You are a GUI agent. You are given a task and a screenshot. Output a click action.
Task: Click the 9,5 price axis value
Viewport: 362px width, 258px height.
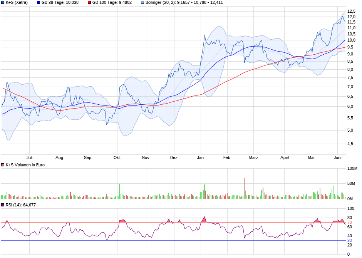(350, 47)
